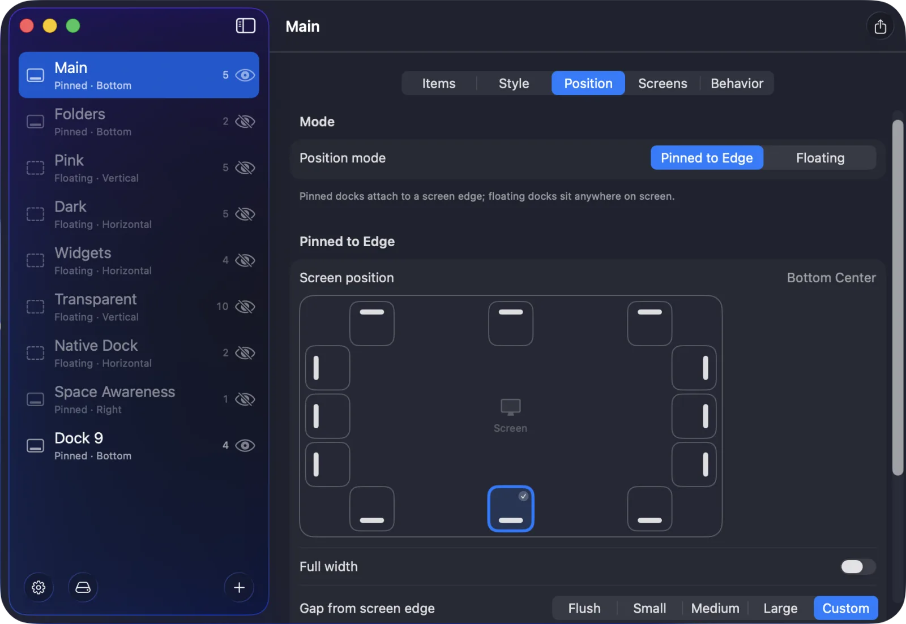This screenshot has height=624, width=906.
Task: Open the Screens tab
Action: point(663,84)
